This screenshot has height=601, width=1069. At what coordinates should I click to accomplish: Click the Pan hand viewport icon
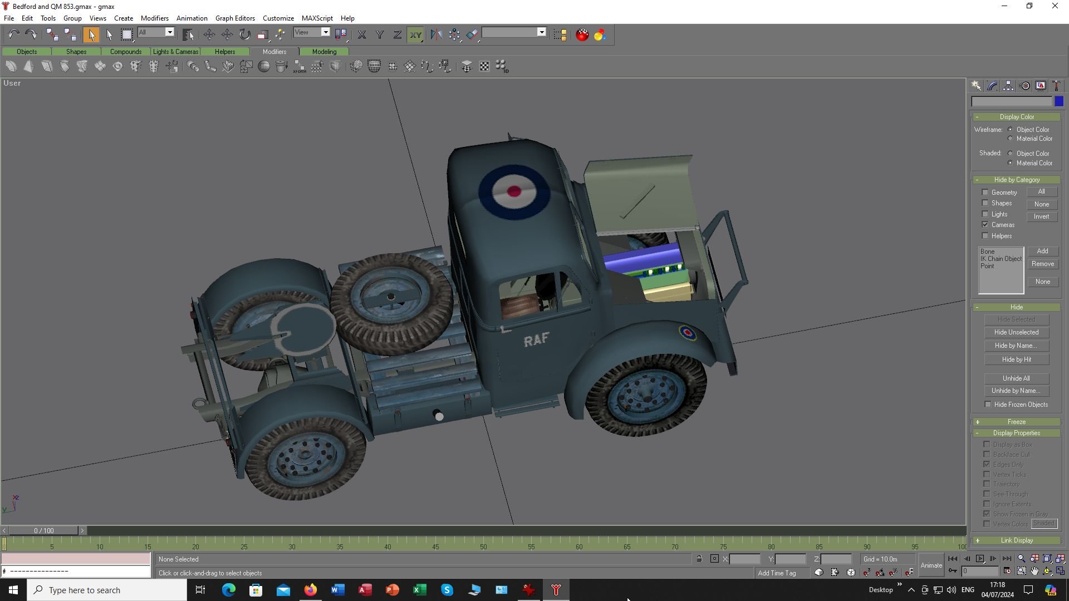pyautogui.click(x=1034, y=571)
